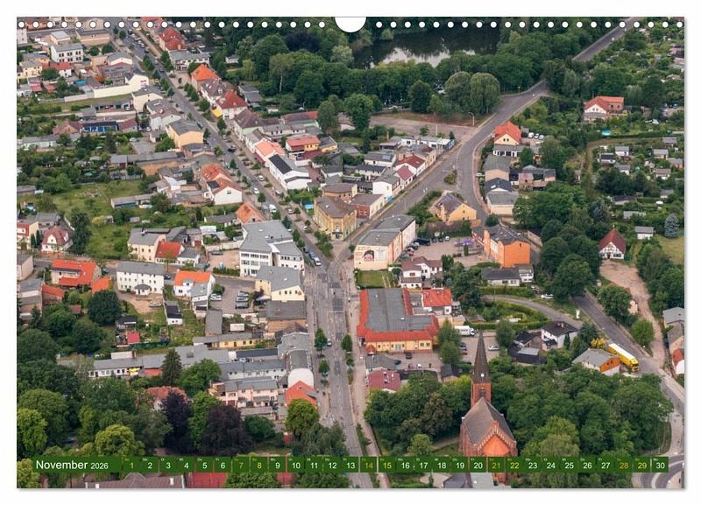
Task: Click the highlighted day 21
Action: tap(496, 465)
